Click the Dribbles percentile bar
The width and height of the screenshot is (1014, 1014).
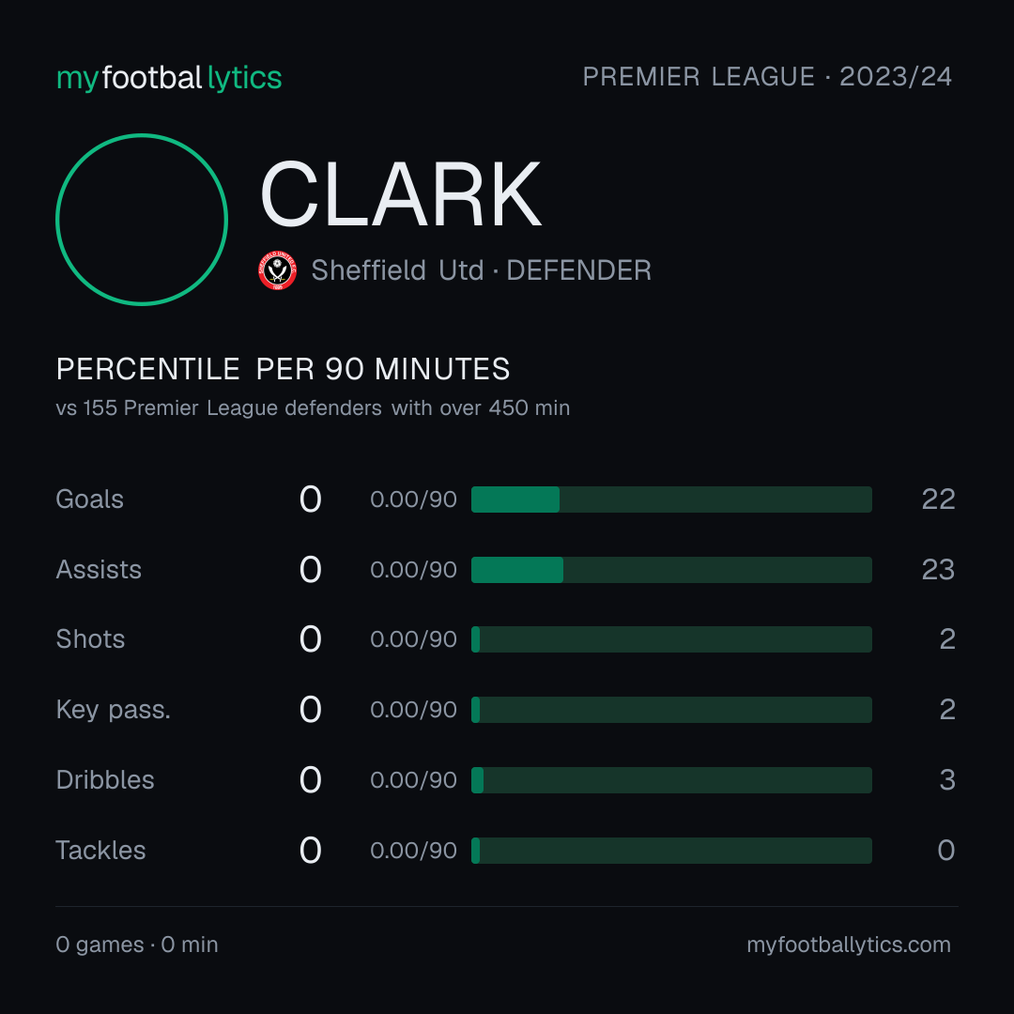[671, 780]
